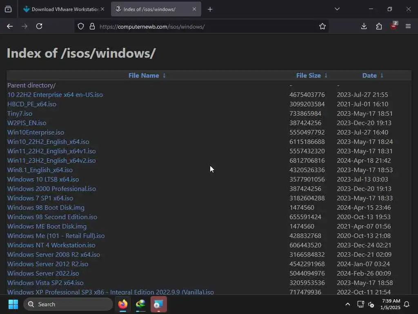Download Win10_22H2_English_x64.iso
Viewport: 418px width, 314px height.
pos(48,142)
